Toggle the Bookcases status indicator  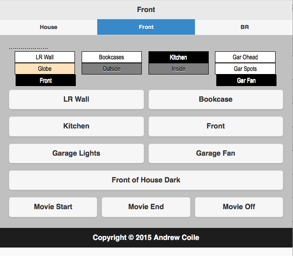(x=111, y=57)
